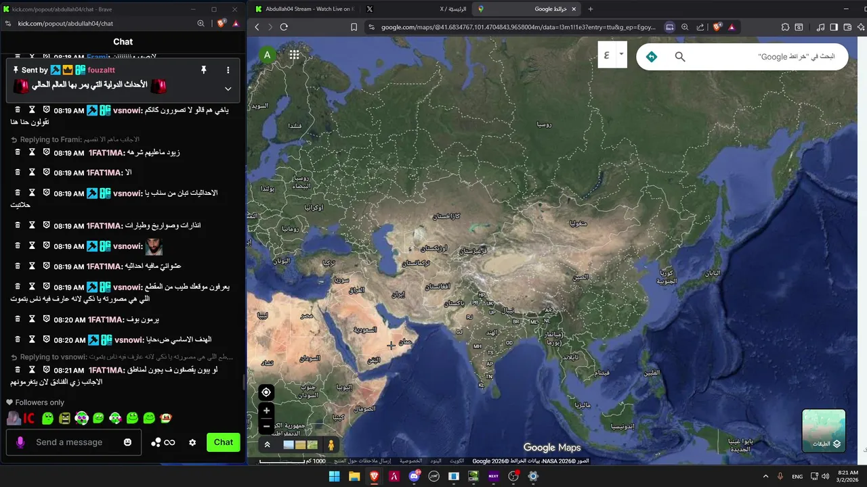867x487 pixels.
Task: Click the fouzaltt username in pinned message
Action: pos(102,70)
